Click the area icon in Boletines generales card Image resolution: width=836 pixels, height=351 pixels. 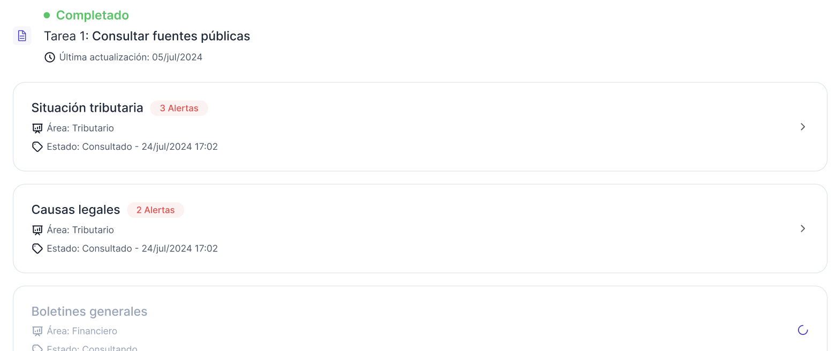pyautogui.click(x=37, y=331)
